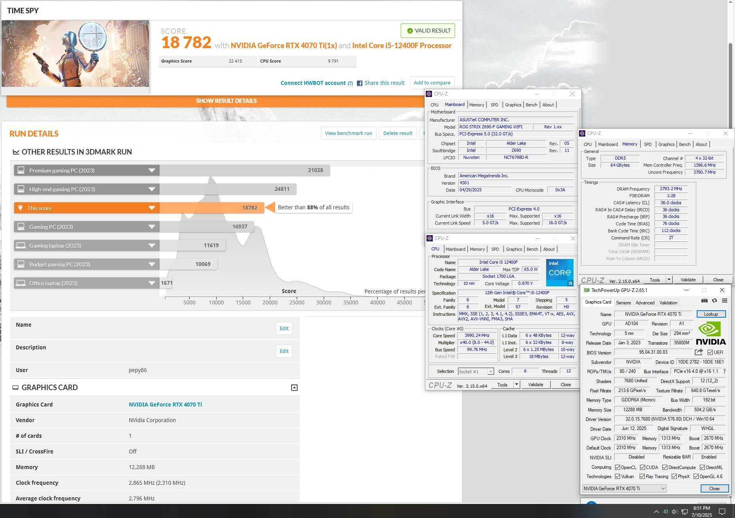This screenshot has height=518, width=735.
Task: Switch to Advanced tab in GPU-Z
Action: coord(645,302)
